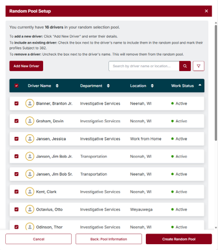Sort by Driver Name column arrows
The image size is (218, 250).
tap(57, 86)
